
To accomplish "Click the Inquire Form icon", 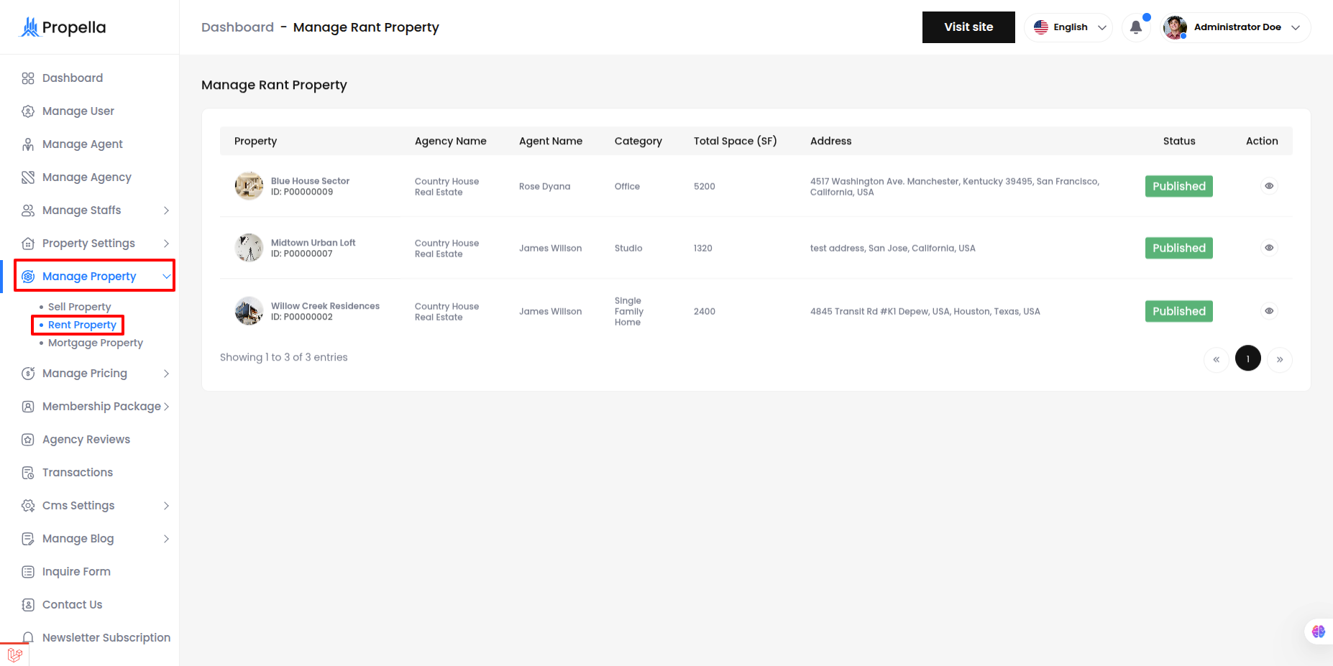I will (28, 572).
